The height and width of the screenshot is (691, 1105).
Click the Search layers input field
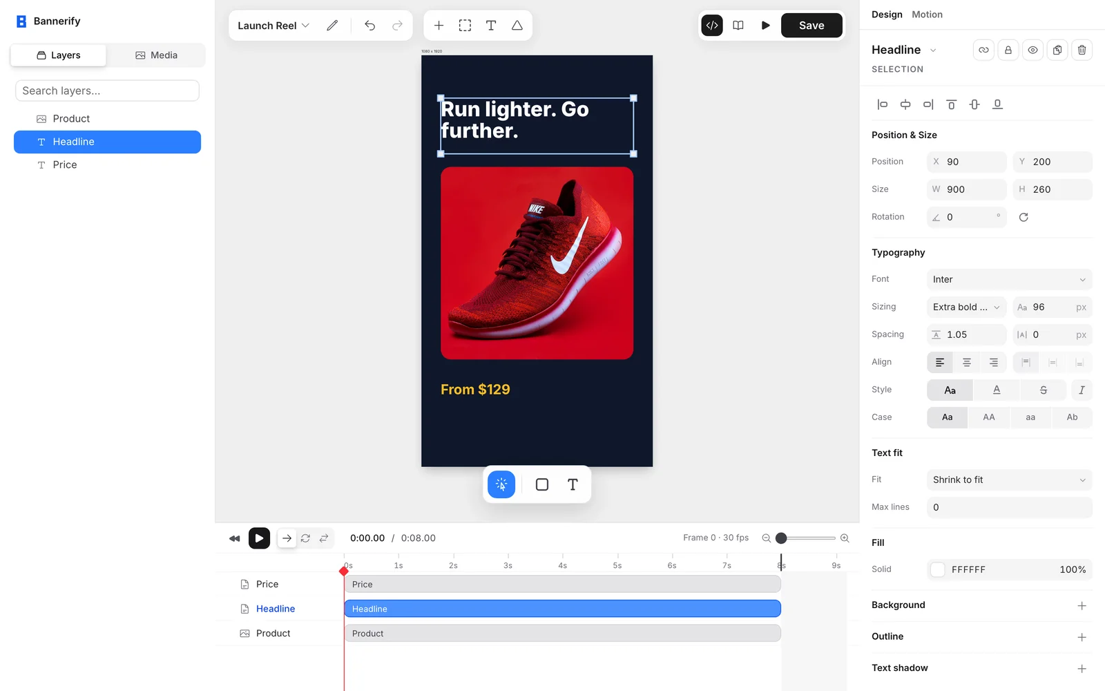(x=107, y=91)
